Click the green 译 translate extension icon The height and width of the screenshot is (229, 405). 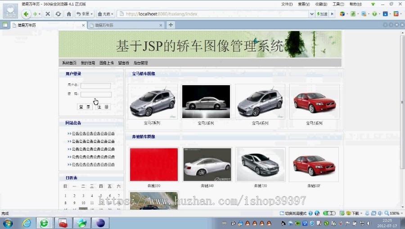[353, 14]
